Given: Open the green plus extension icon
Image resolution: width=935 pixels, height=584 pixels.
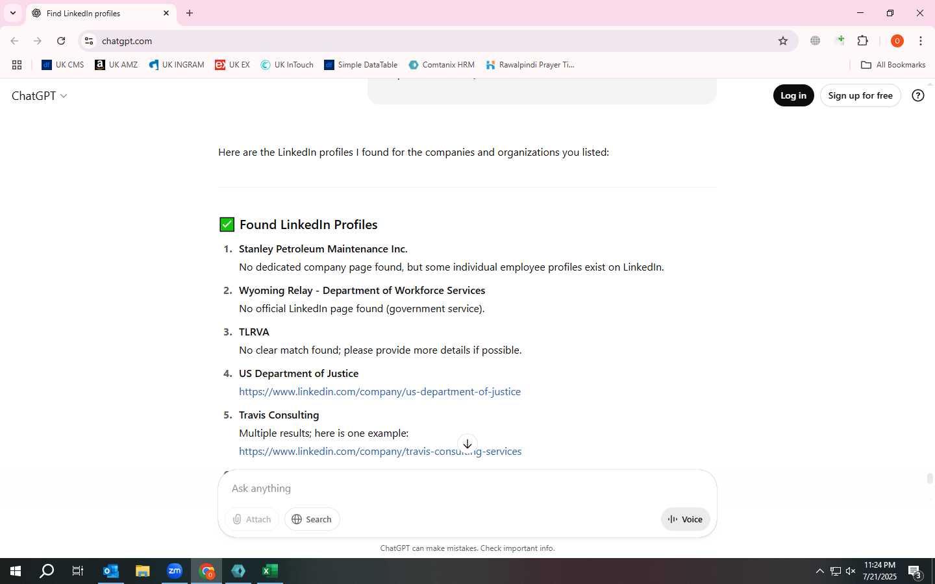Looking at the screenshot, I should click(x=840, y=41).
